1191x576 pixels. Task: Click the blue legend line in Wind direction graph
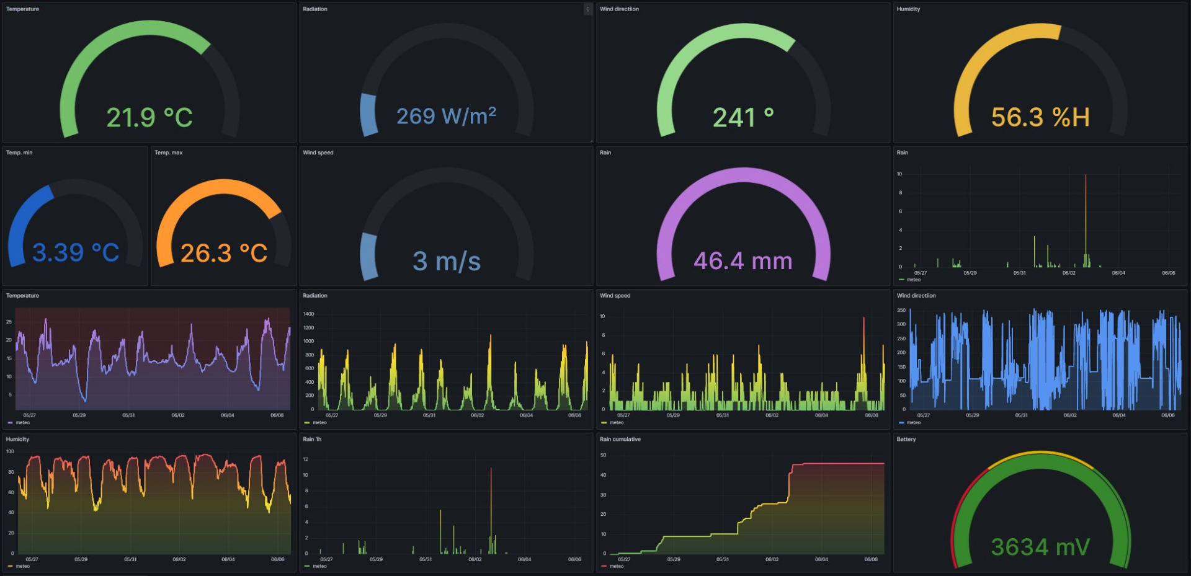(901, 423)
